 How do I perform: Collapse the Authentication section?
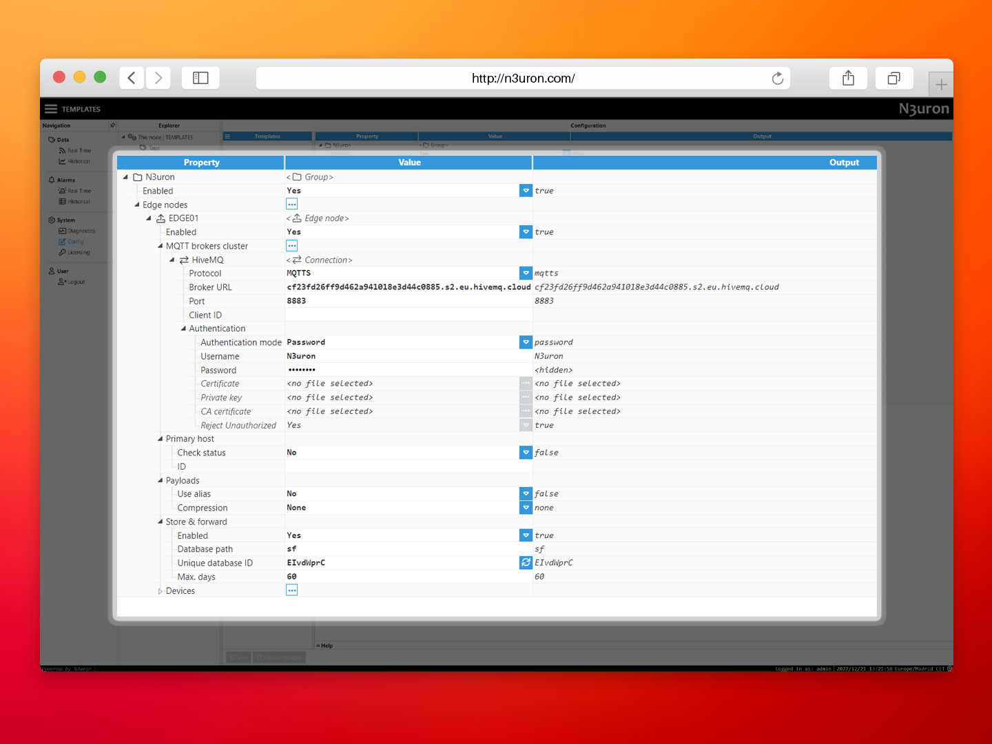(184, 329)
